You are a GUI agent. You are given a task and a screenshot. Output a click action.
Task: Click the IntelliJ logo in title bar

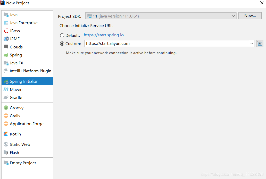(3, 3)
